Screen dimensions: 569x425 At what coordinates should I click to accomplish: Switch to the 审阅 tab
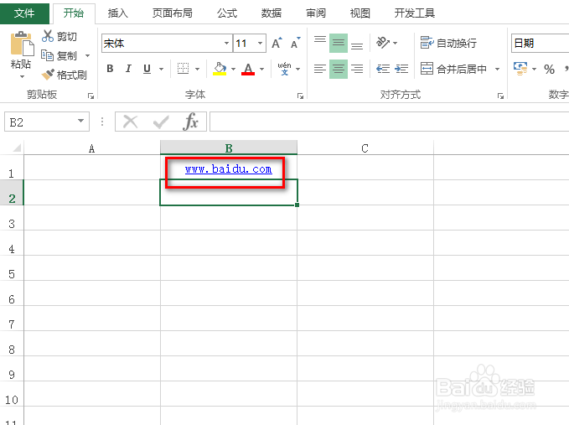click(x=316, y=13)
